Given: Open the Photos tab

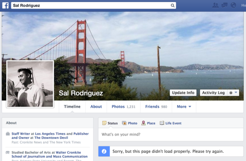Looking at the screenshot, I should pos(124,107).
